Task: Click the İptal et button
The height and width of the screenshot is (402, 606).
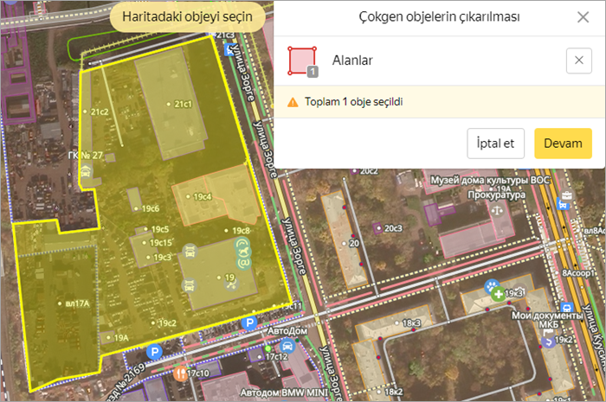Action: [x=495, y=144]
